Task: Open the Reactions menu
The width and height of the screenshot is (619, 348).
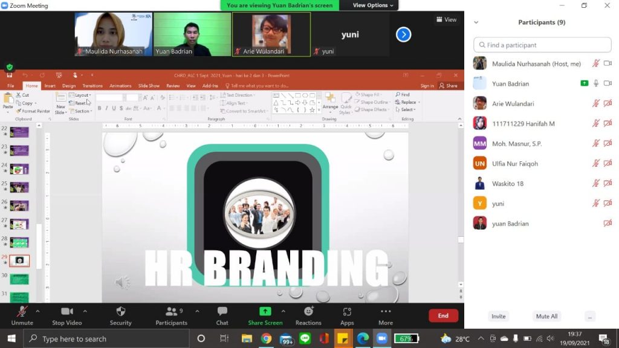Action: click(x=308, y=315)
